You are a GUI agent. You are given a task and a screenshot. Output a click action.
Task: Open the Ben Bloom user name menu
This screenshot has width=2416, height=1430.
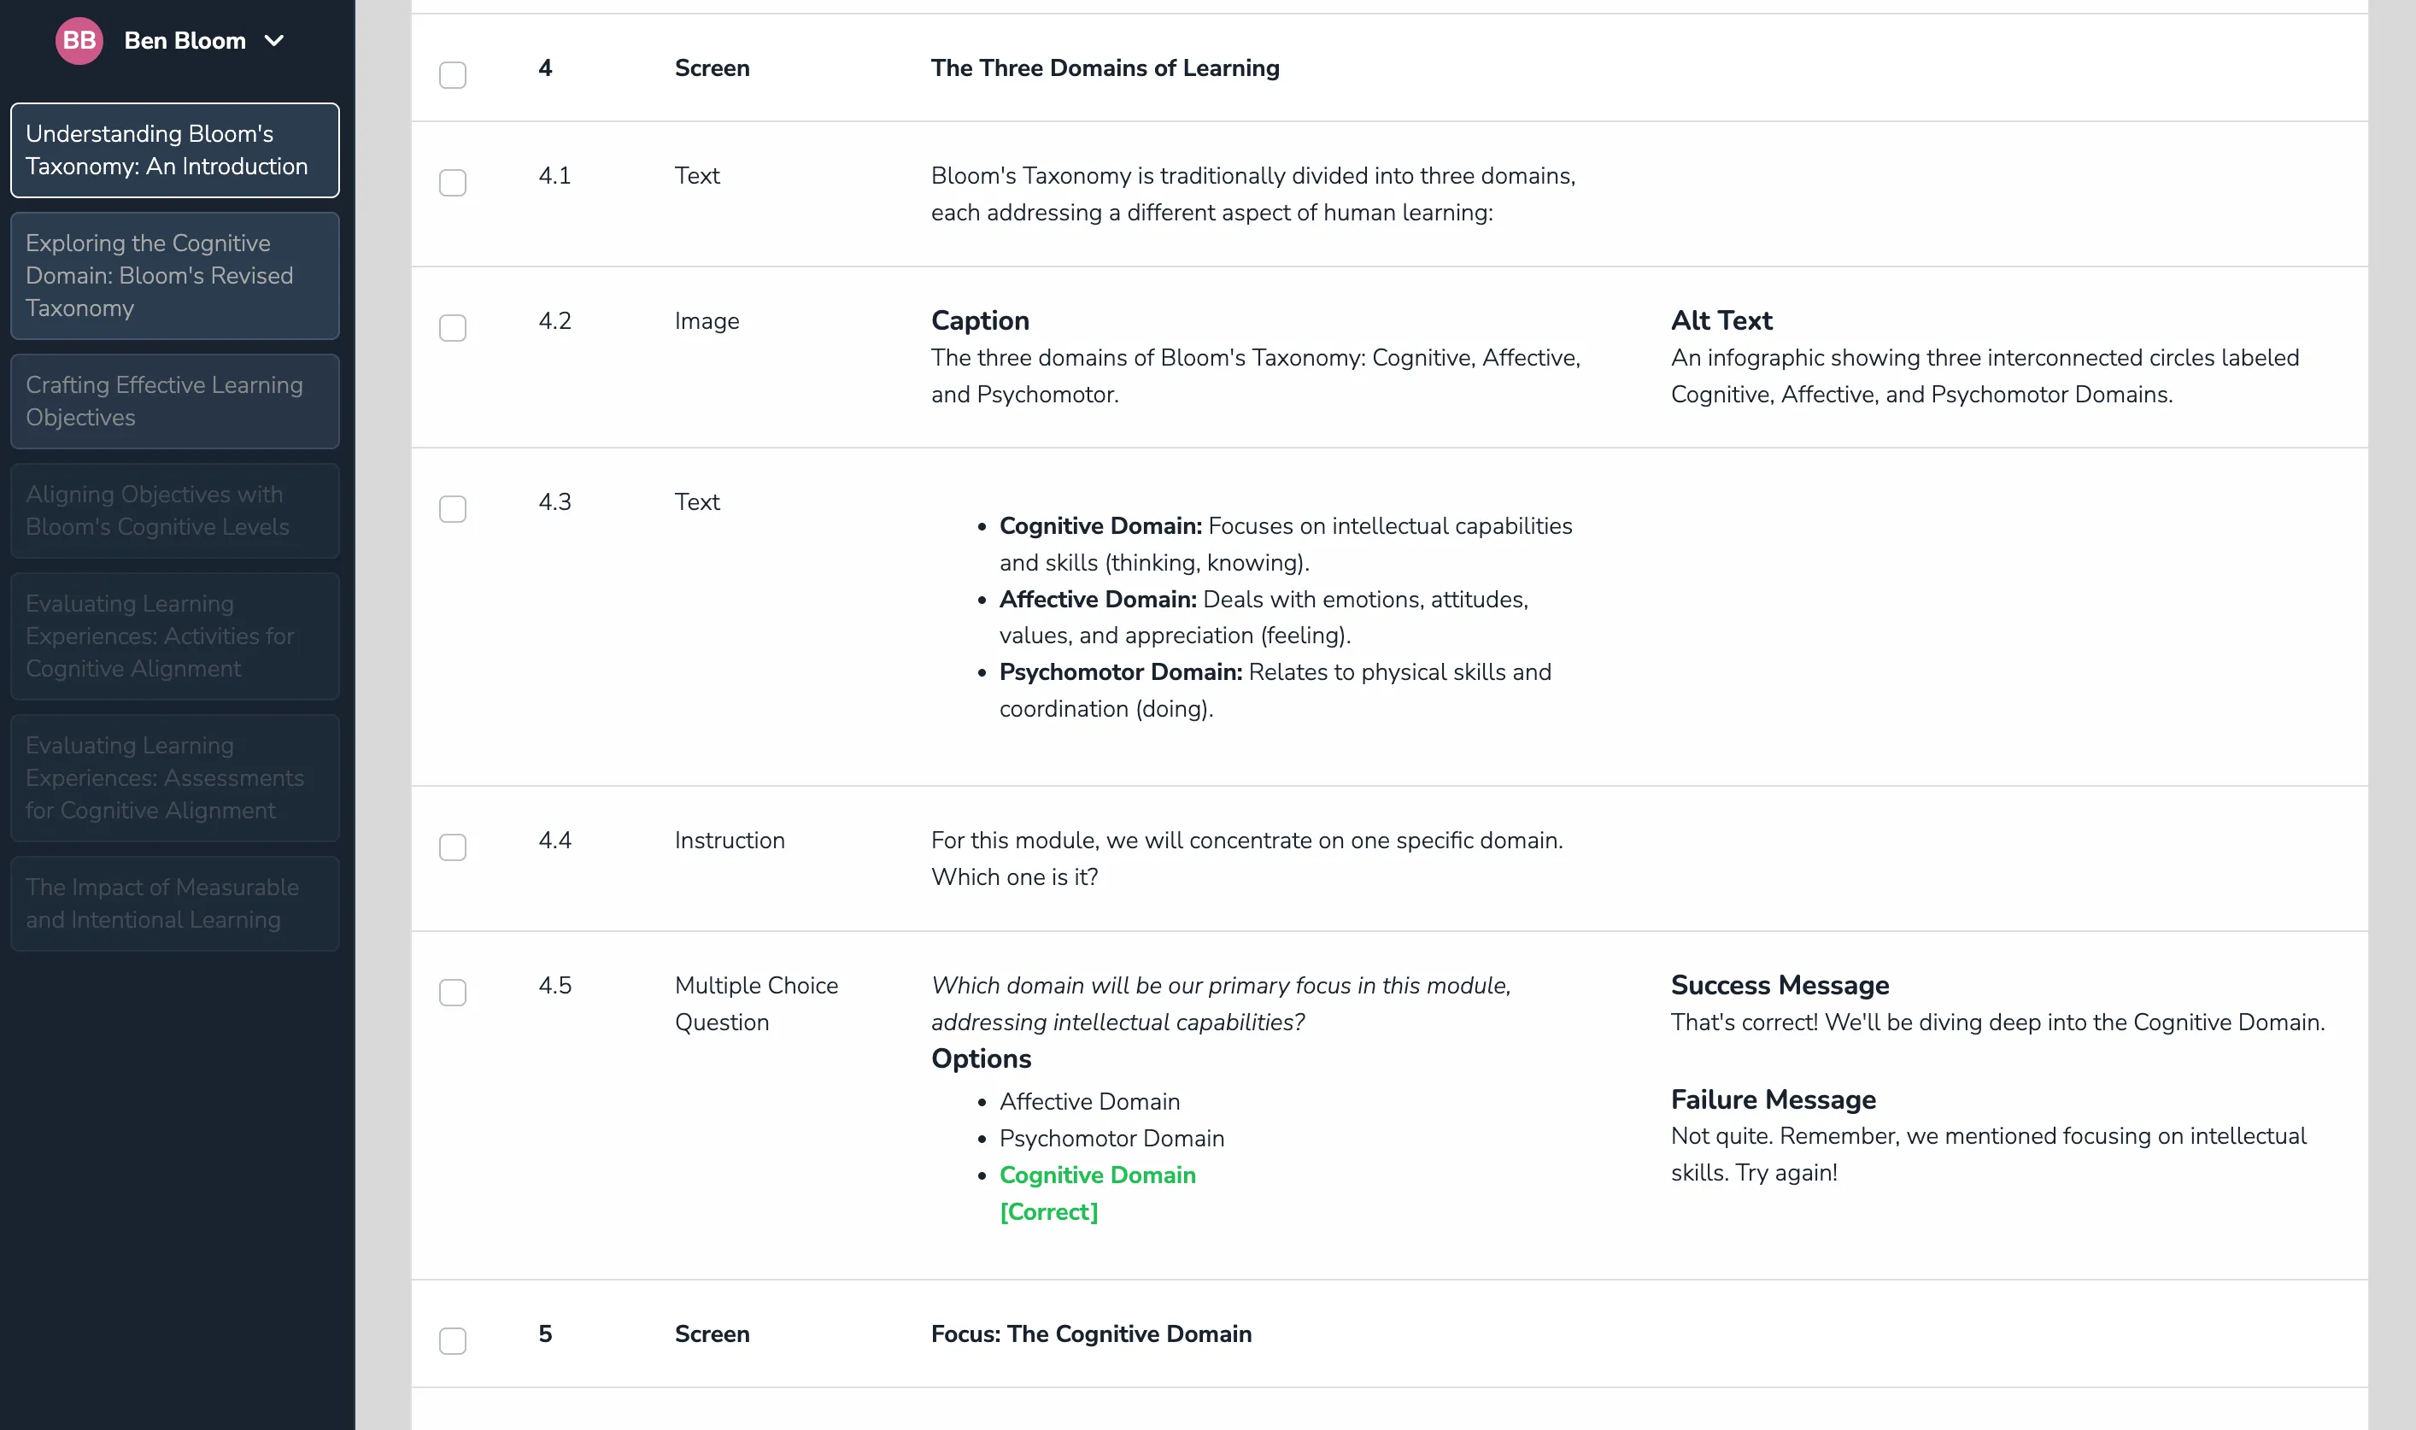[185, 40]
